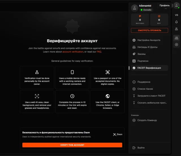Click the Онлайн status indicator

pos(146,10)
